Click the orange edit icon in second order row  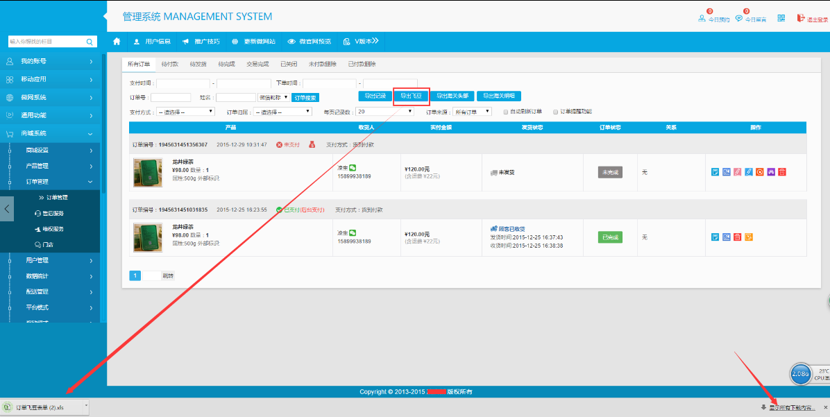748,237
